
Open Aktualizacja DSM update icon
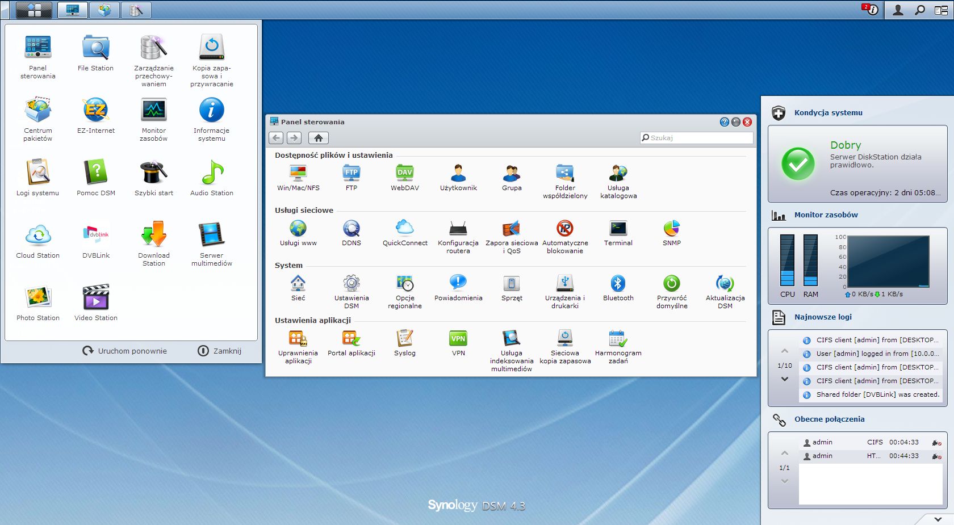tap(725, 284)
